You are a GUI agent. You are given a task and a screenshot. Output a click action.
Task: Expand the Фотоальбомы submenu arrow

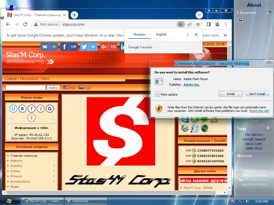pyautogui.click(x=54, y=181)
